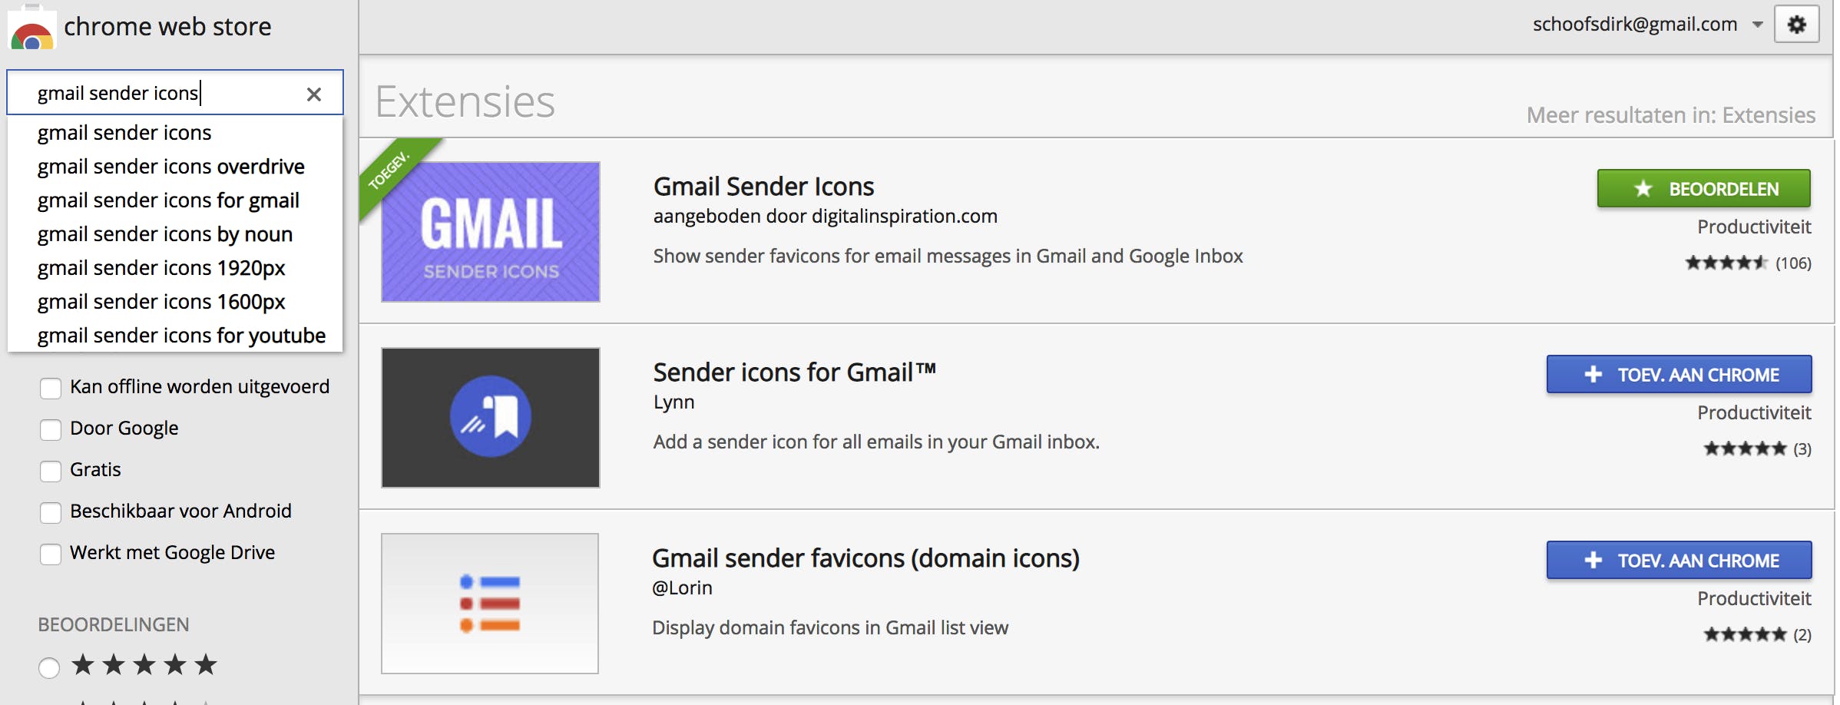
Task: Select the five-star rating radio button
Action: pyautogui.click(x=49, y=667)
